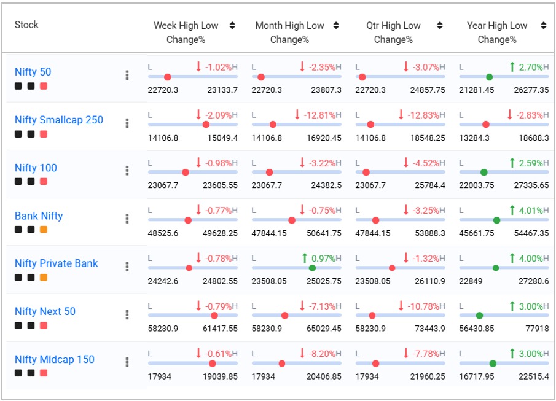Screen dimensions: 556x401
Task: Open the Nifty Smallcap 250 index link
Action: tap(59, 120)
